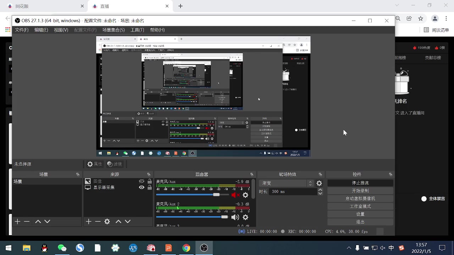This screenshot has height=255, width=454.
Task: Unmute the 麦克风/Aux audio channel
Action: [235, 195]
